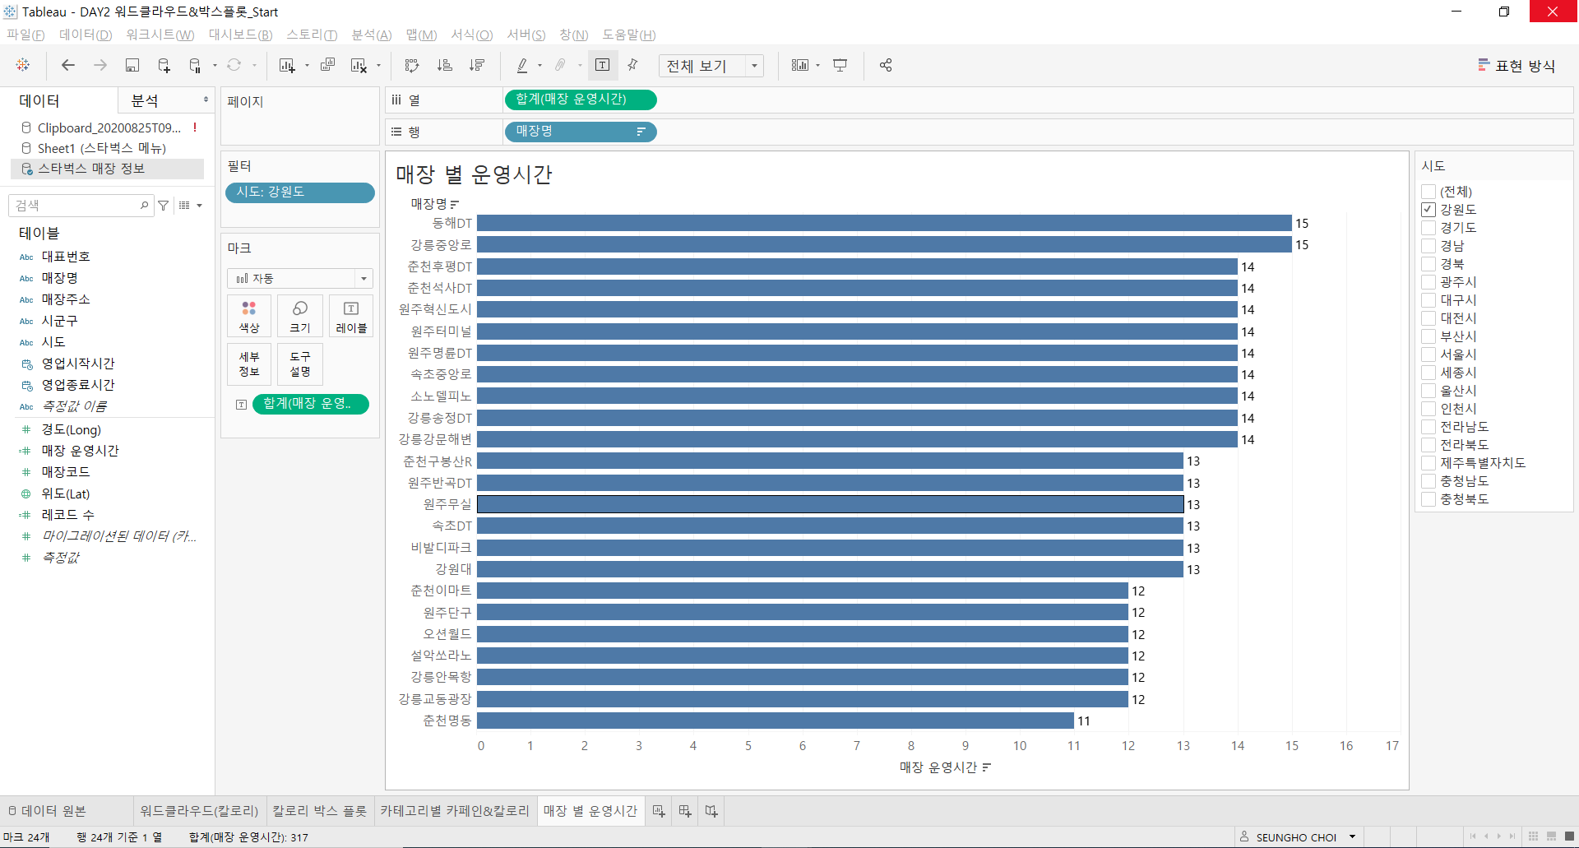Uncheck the 강원도 checkbox
This screenshot has height=848, width=1579.
click(1429, 210)
